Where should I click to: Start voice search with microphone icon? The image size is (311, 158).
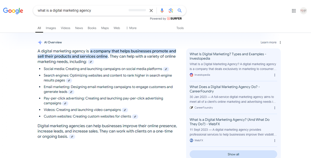(x=162, y=11)
